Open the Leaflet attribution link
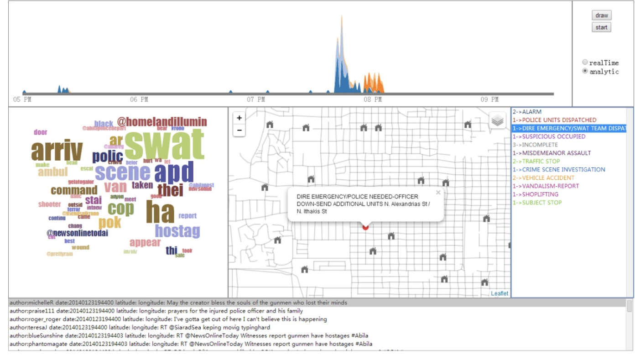 (500, 293)
